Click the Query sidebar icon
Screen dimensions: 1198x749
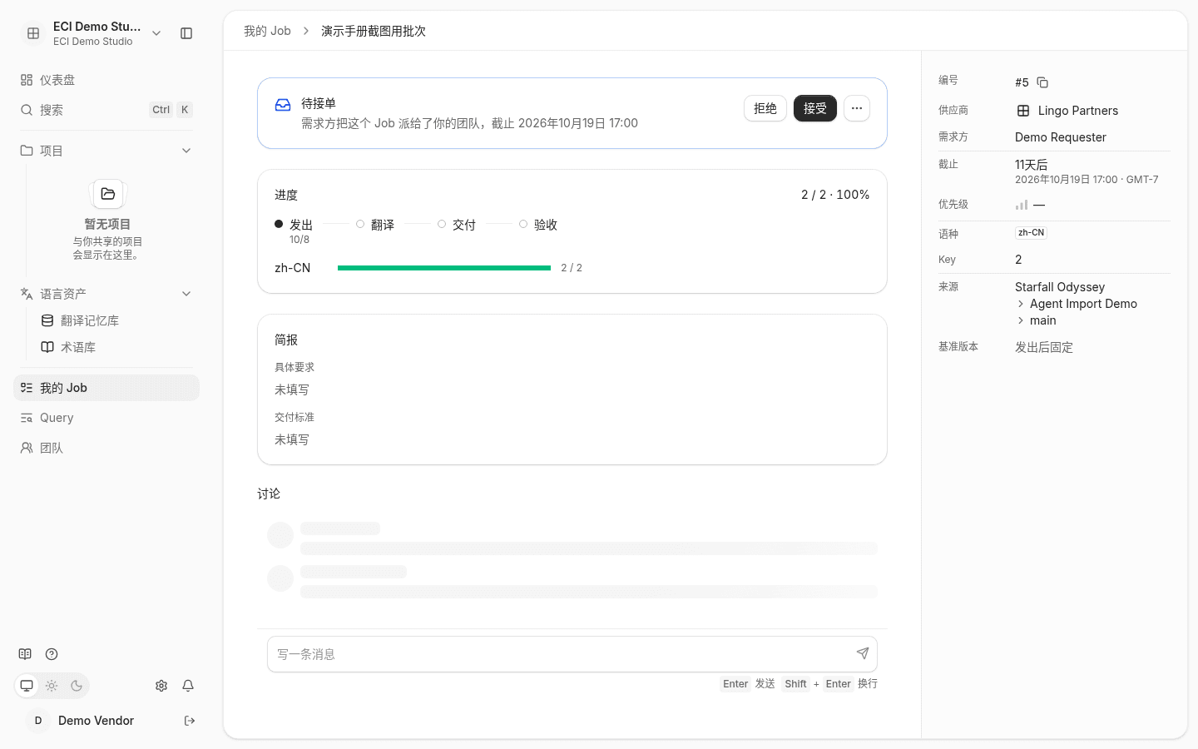[27, 418]
